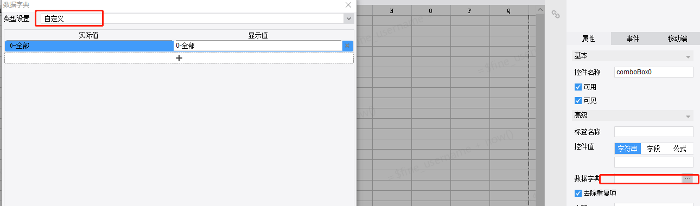This screenshot has height=206, width=700.
Task: Add a new dictionary row with plus
Action: [x=179, y=58]
